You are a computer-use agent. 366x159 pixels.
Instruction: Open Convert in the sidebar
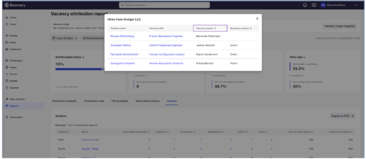12,88
